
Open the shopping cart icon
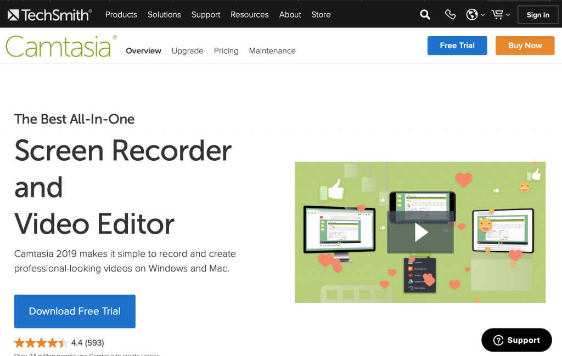point(497,15)
